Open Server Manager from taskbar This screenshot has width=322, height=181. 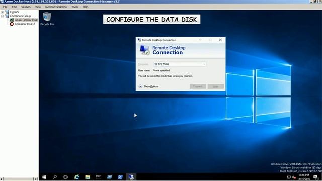110,177
